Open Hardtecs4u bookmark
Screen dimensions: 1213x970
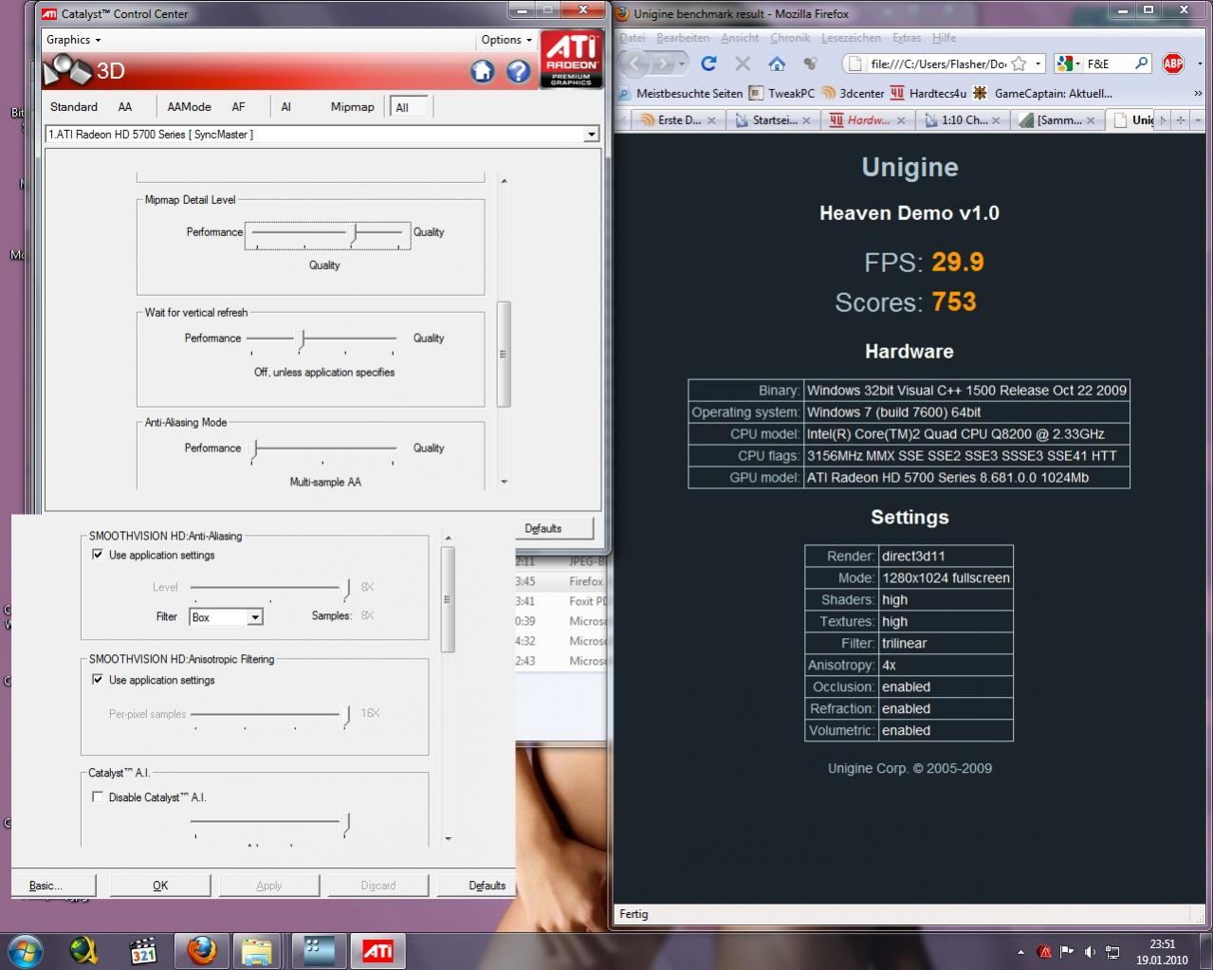pos(928,93)
